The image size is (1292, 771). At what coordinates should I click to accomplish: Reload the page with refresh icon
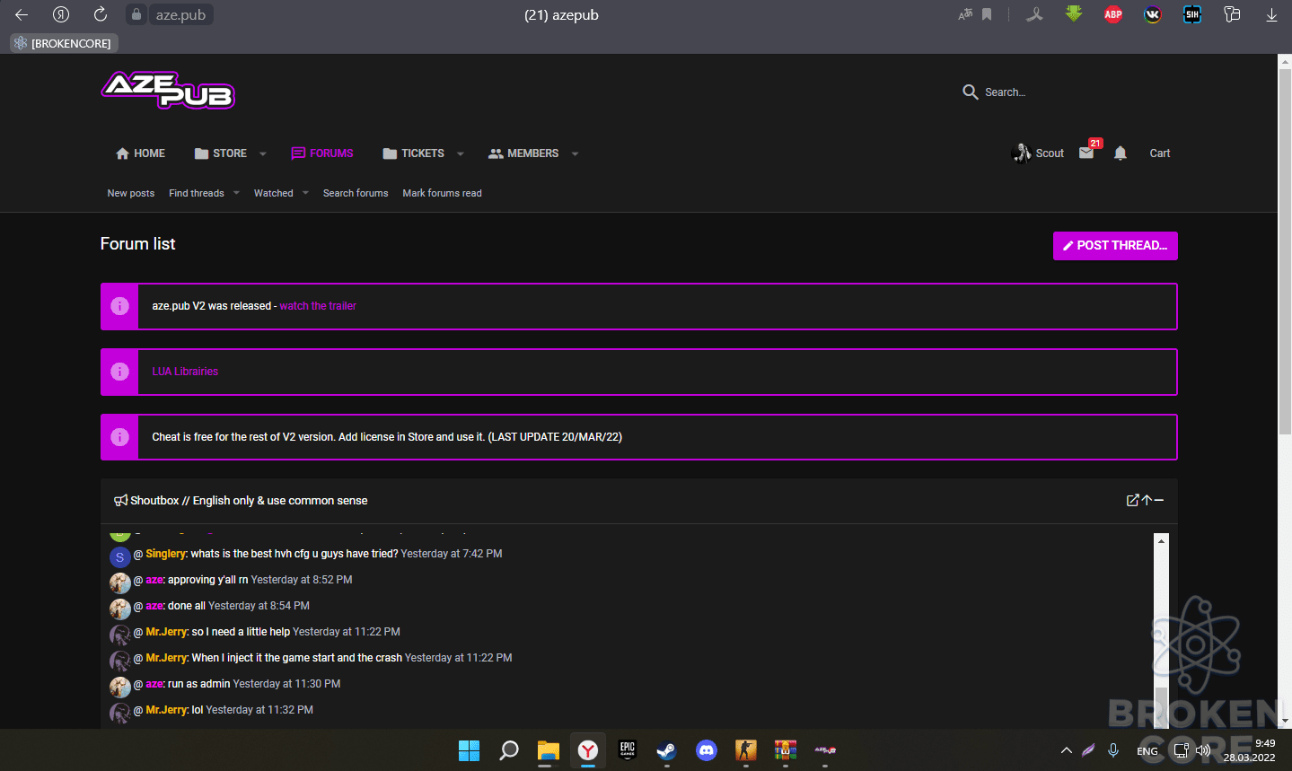(x=101, y=14)
